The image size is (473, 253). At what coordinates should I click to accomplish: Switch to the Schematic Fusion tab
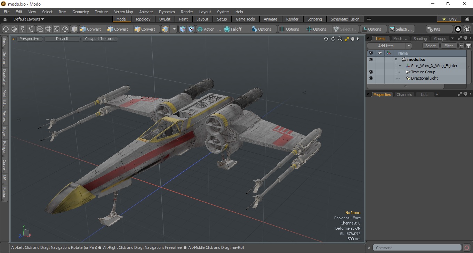(x=345, y=19)
